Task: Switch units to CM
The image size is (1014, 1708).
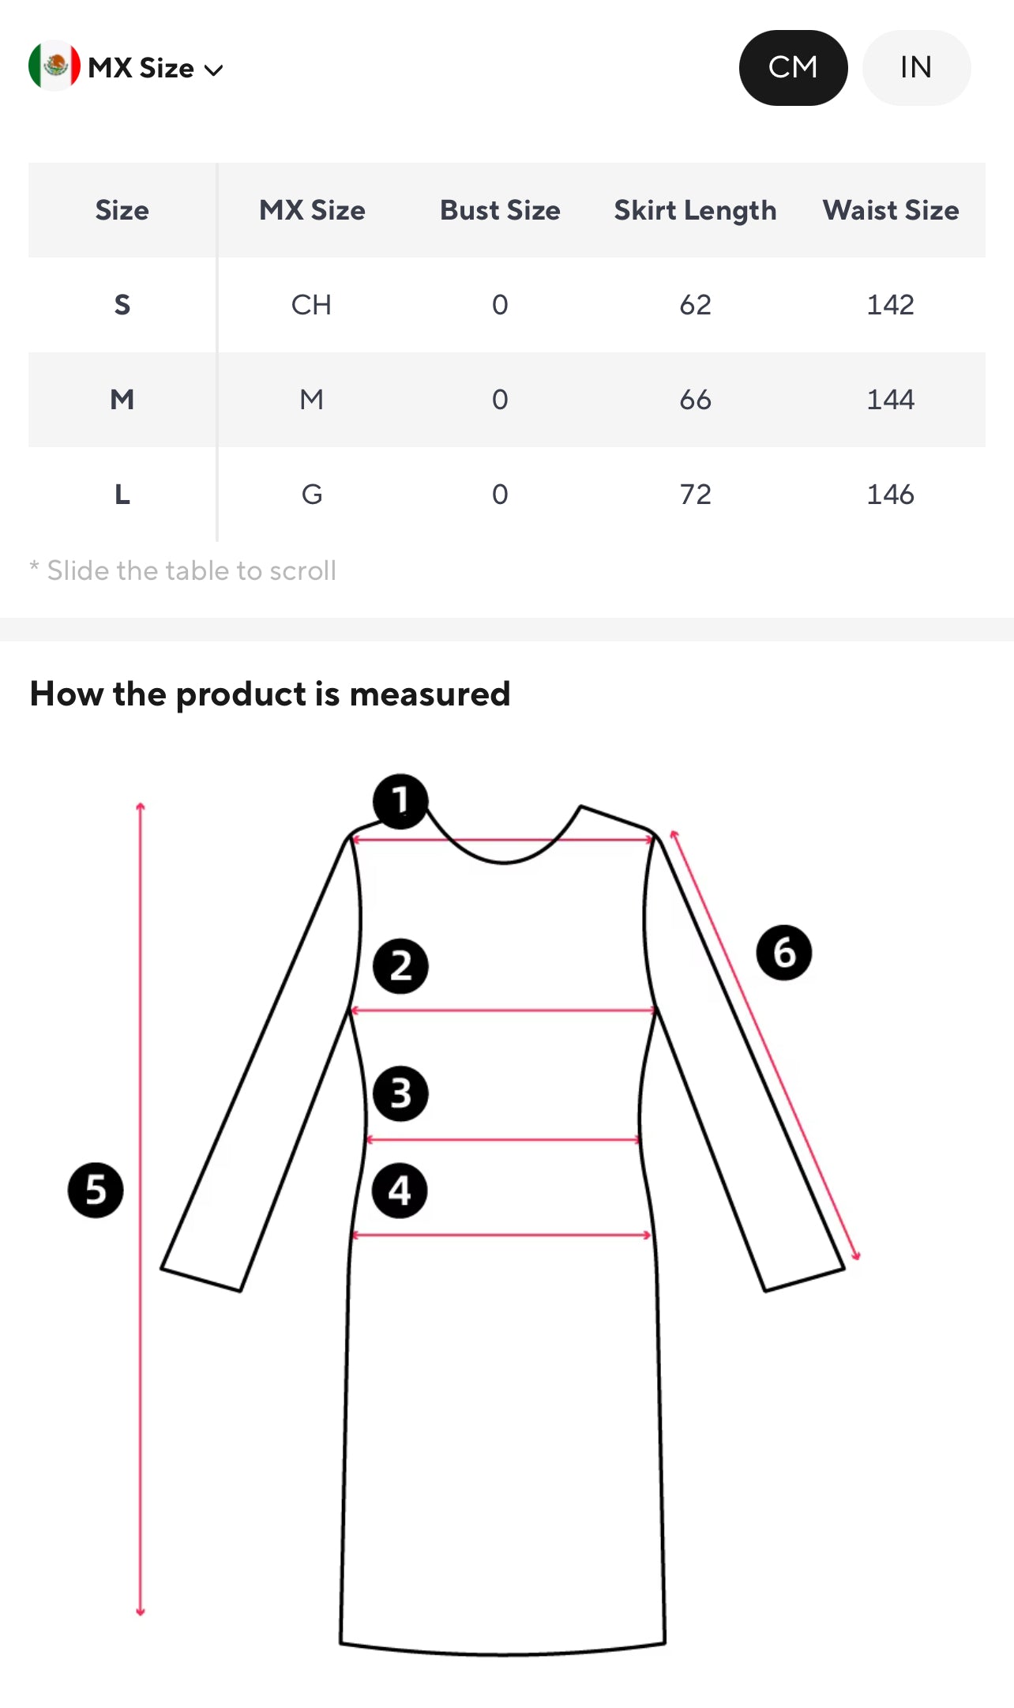Action: (793, 68)
